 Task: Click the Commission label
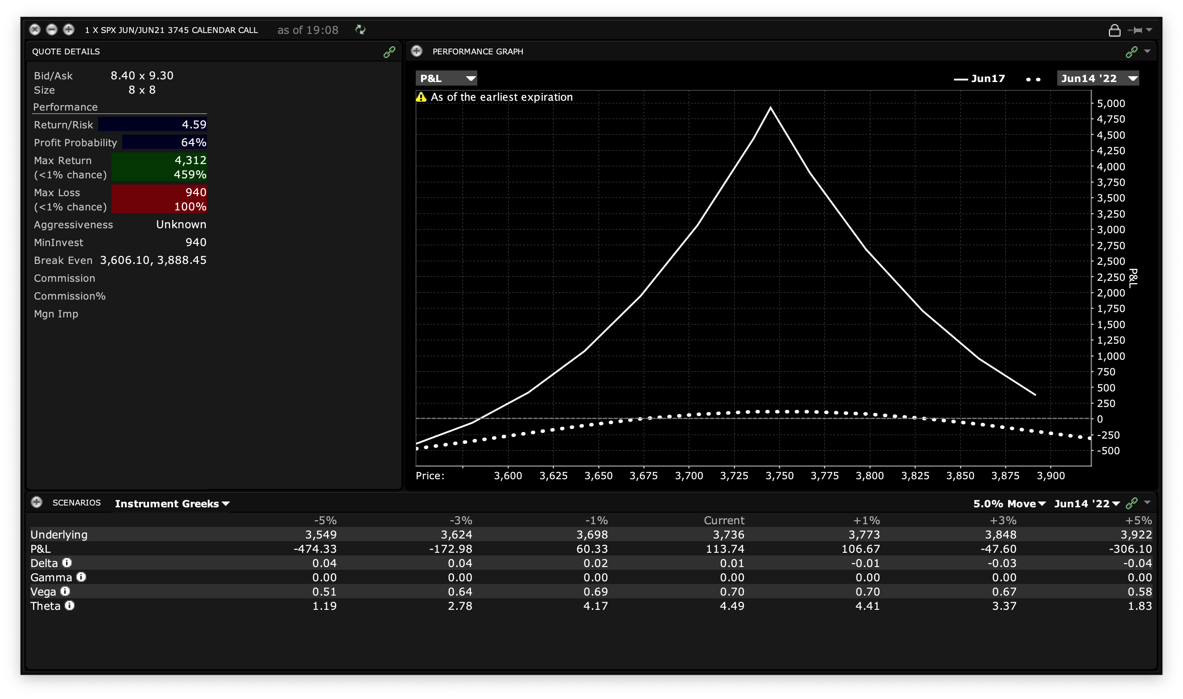64,278
